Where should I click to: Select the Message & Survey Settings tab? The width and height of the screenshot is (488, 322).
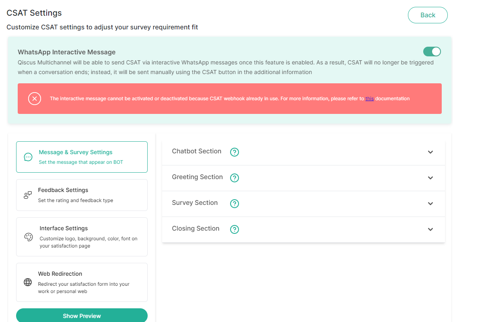[x=82, y=157]
